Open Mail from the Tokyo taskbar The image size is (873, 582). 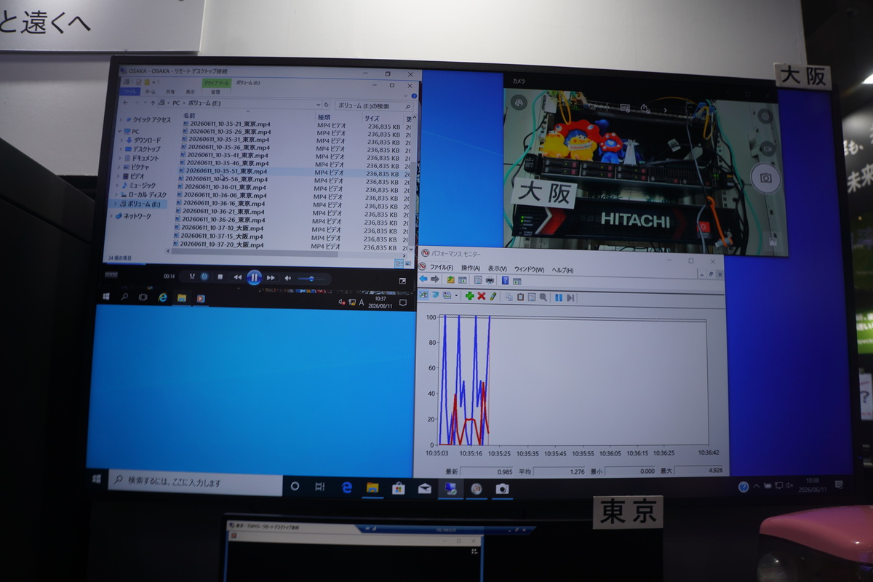[x=424, y=488]
